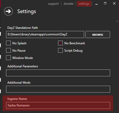Close the launcher window
Image resolution: width=119 pixels, height=113 pixels.
click(114, 3)
